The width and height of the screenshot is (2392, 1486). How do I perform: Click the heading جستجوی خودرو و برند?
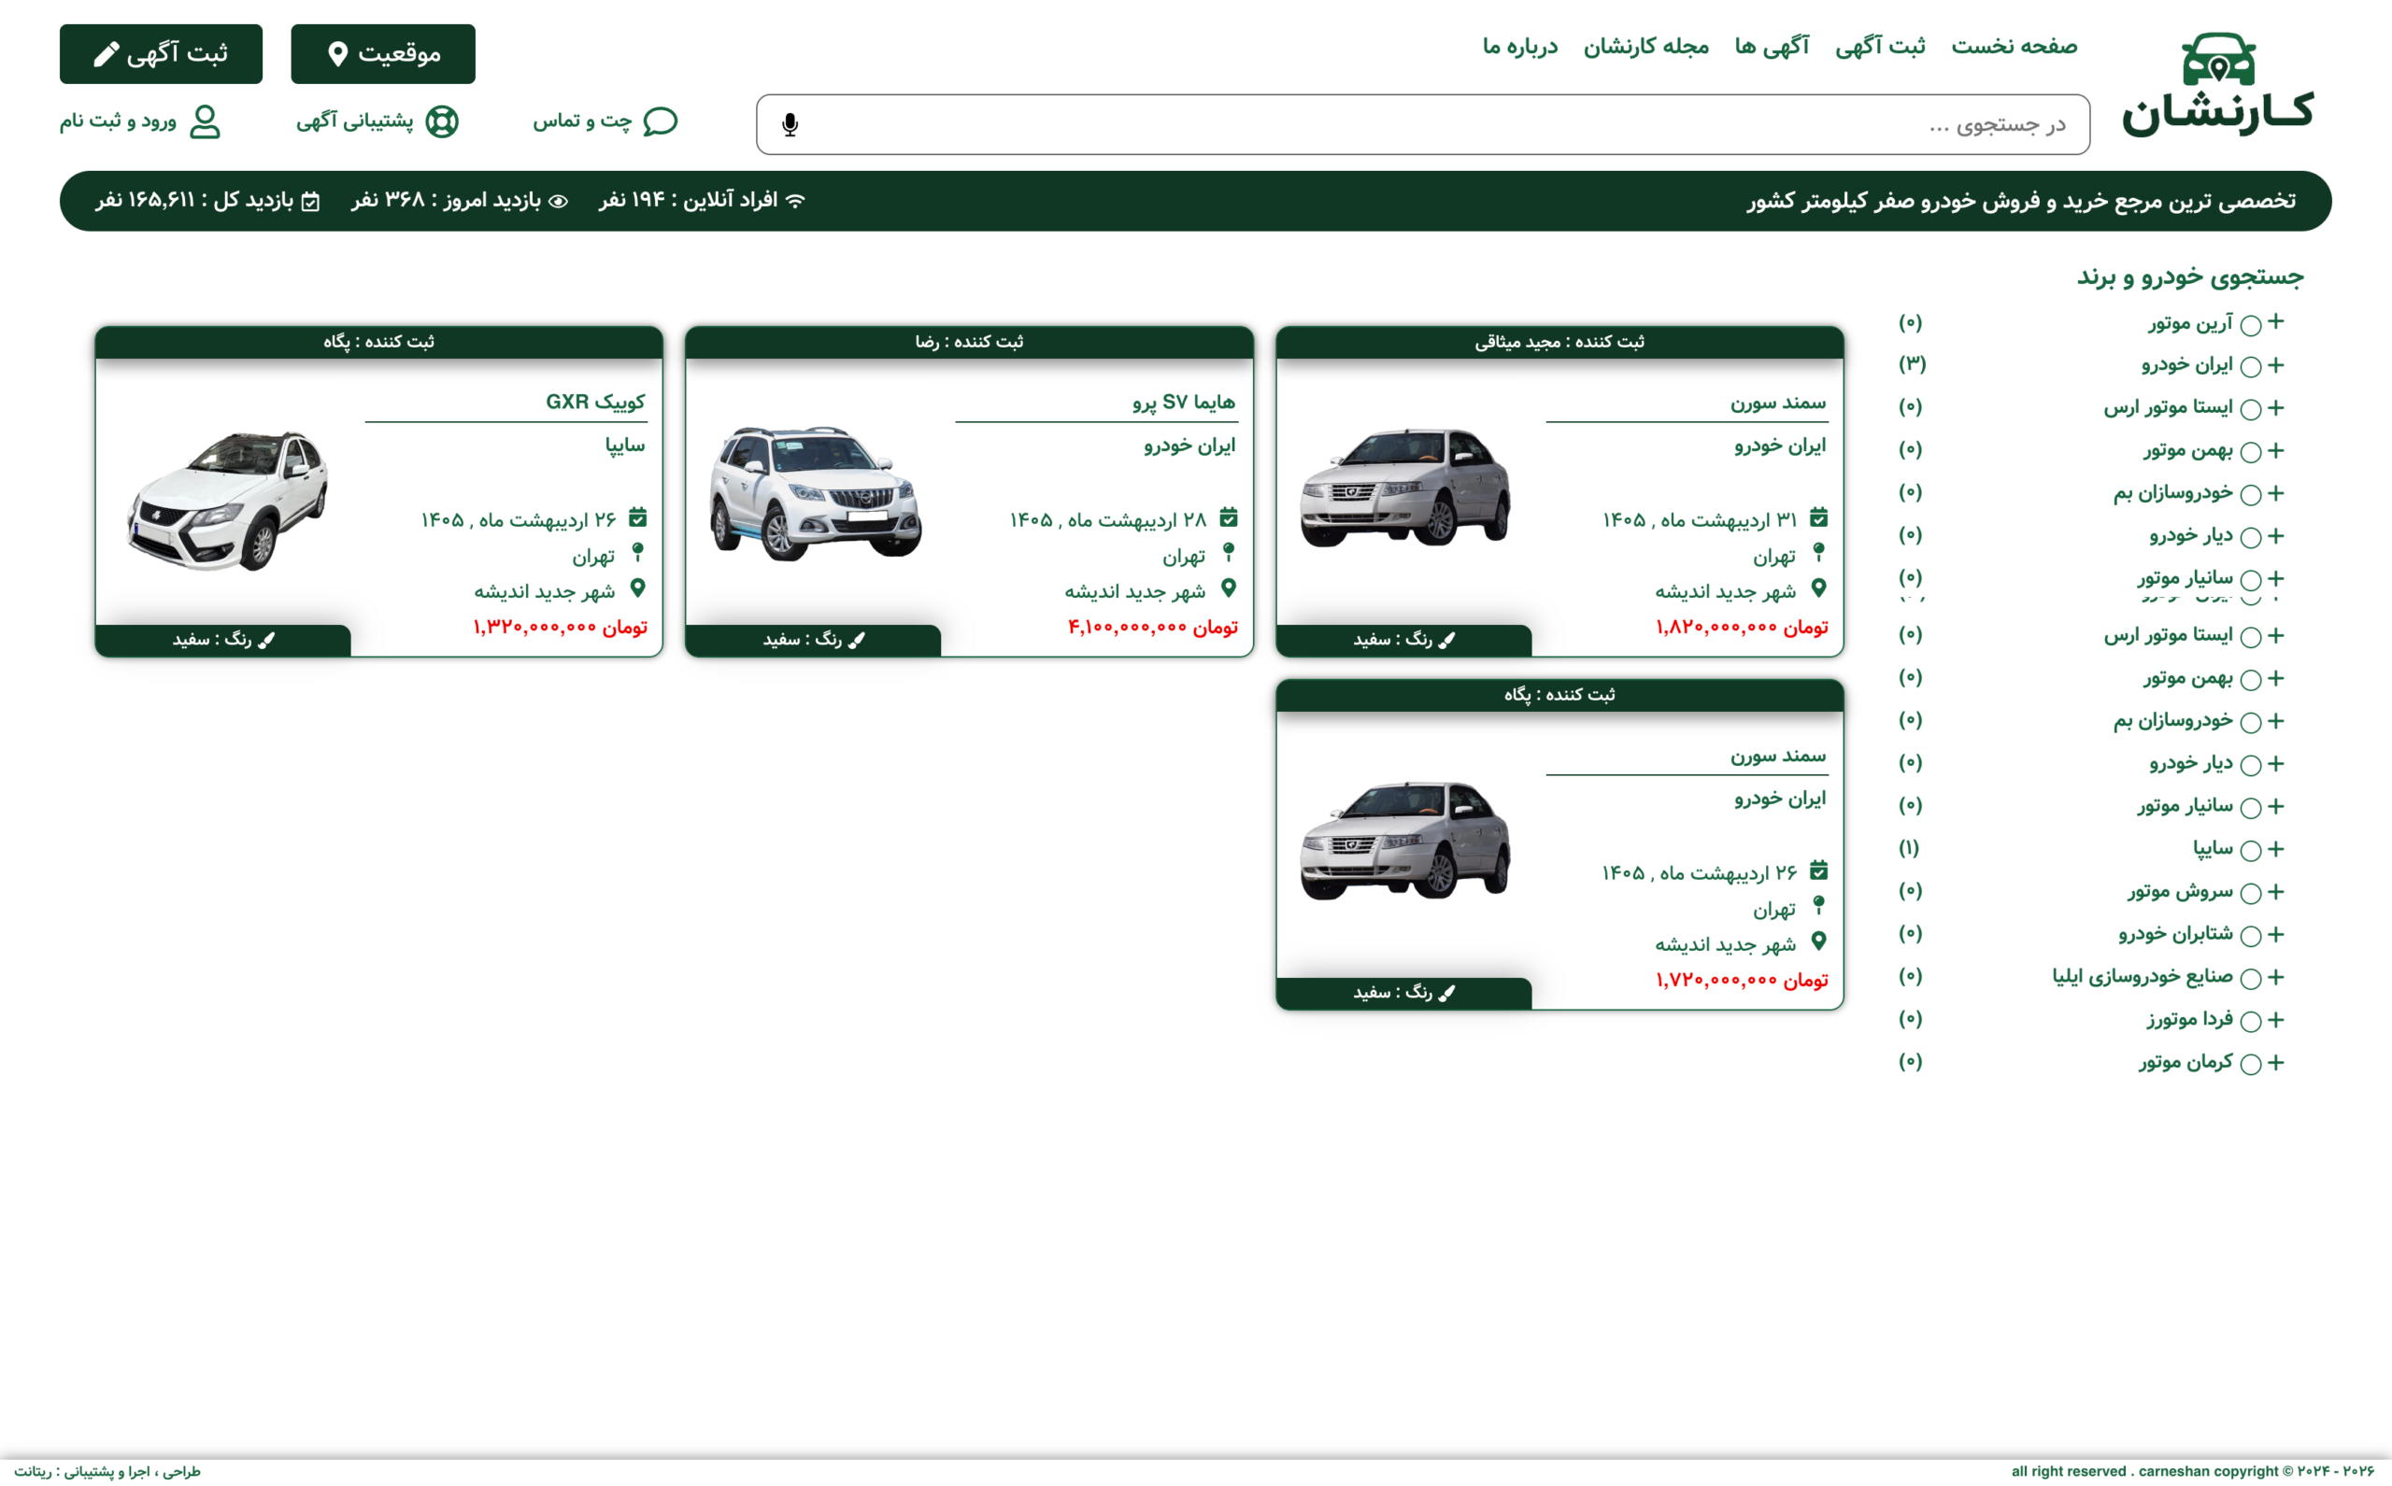2189,277
